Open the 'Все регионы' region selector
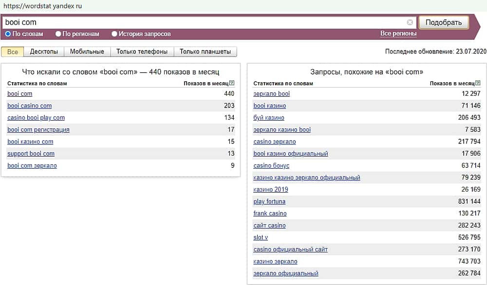The image size is (487, 285). click(398, 34)
